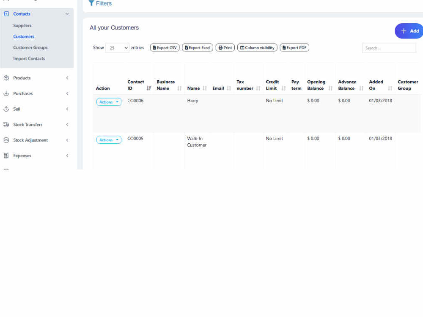
Task: Select contact ID CO0006 cell
Action: (x=135, y=101)
